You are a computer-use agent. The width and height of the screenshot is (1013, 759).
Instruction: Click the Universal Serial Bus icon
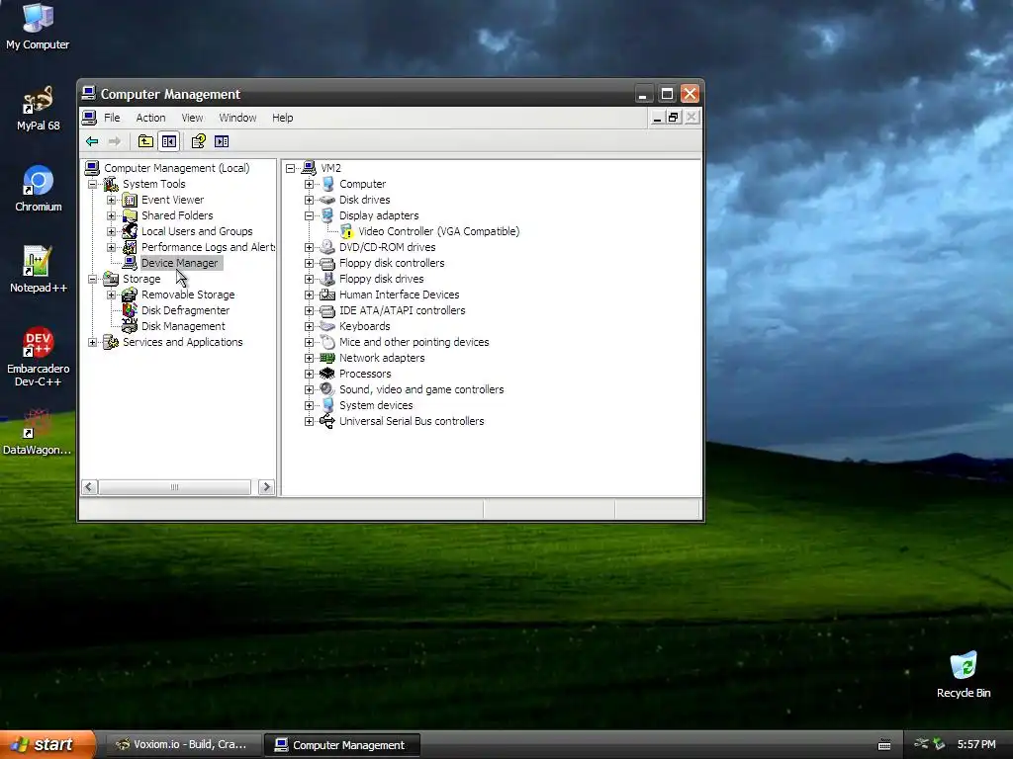(x=327, y=421)
